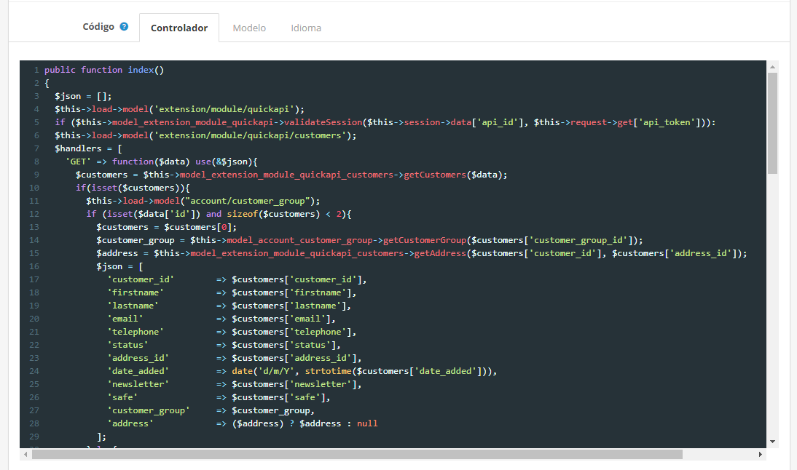Select the Controlador tab
This screenshot has width=797, height=470.
[x=179, y=28]
